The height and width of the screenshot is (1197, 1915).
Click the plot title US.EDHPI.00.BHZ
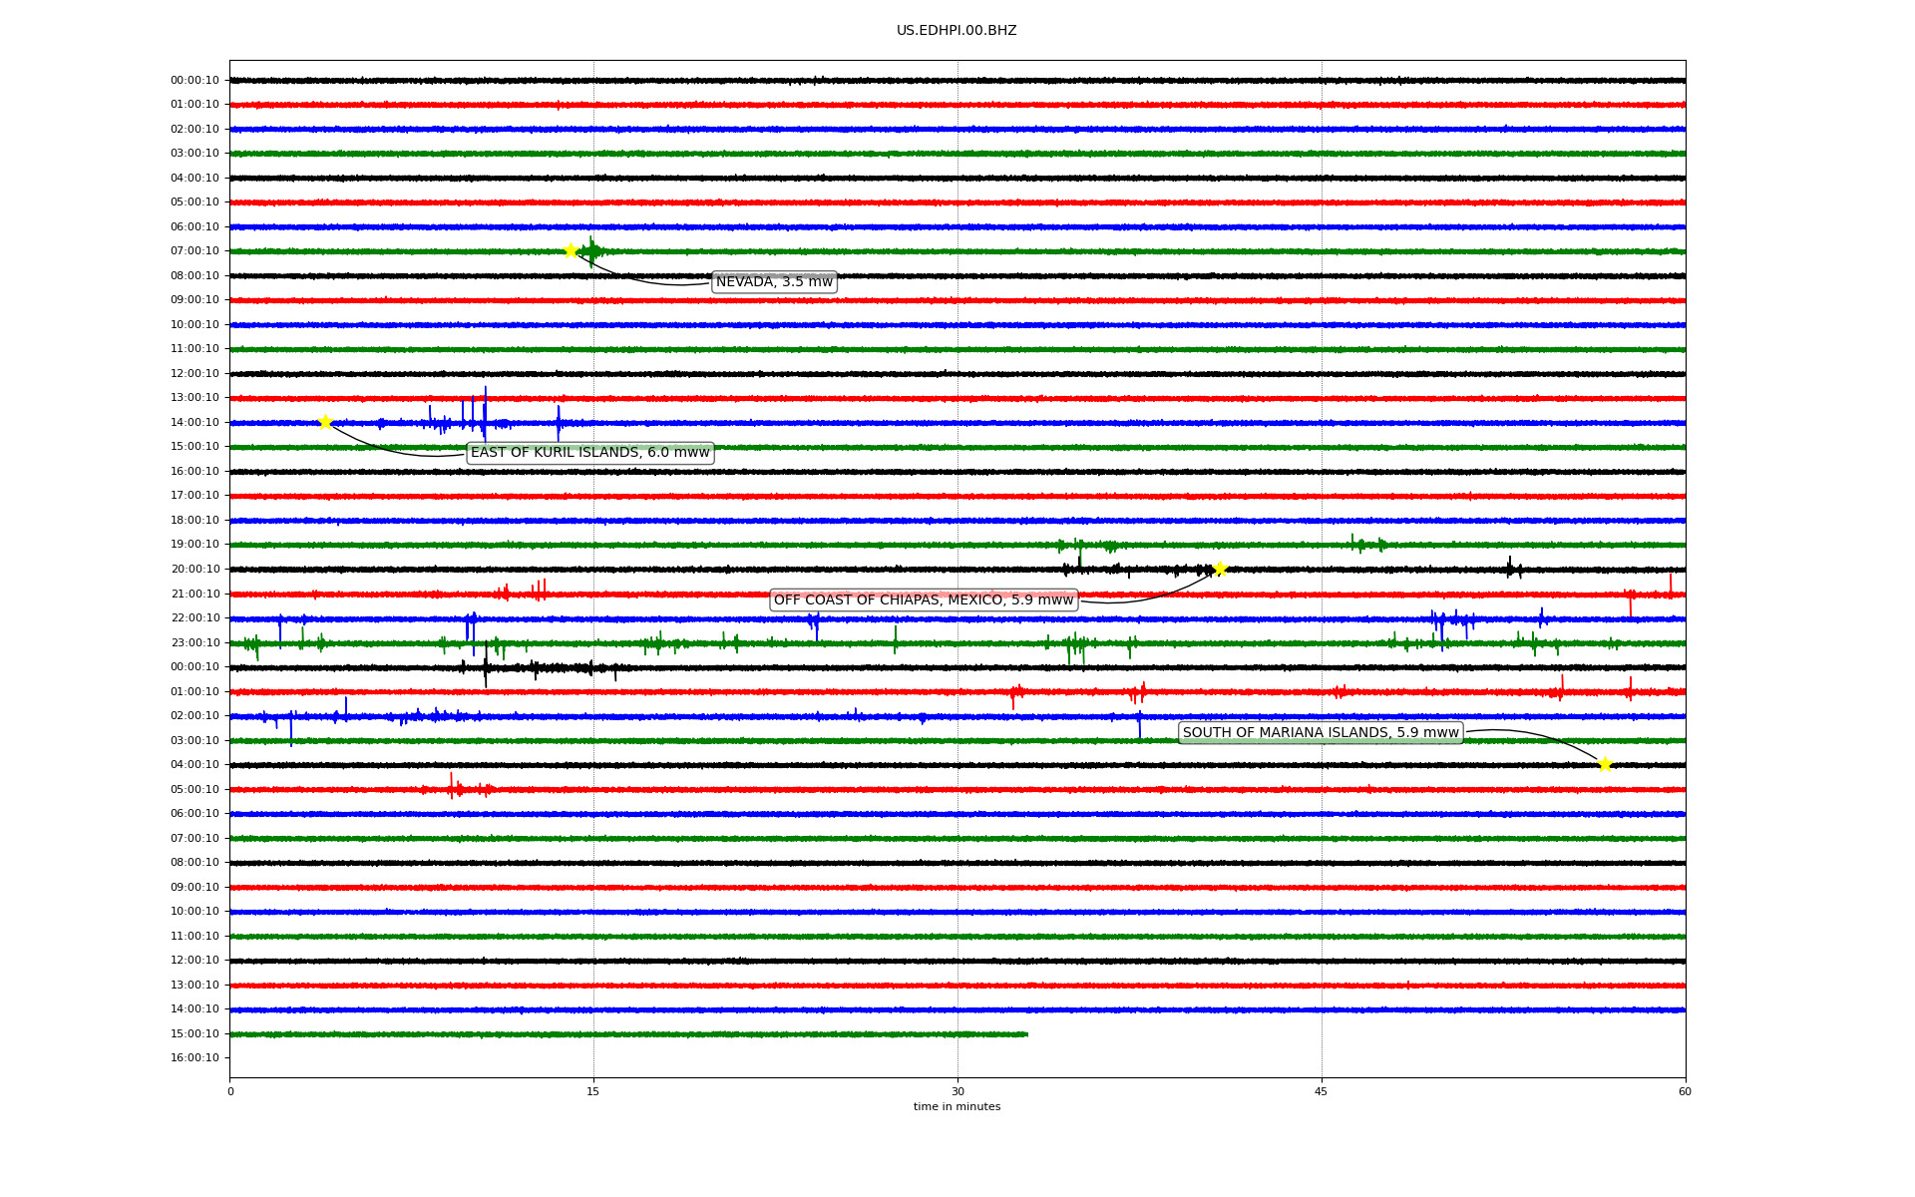pos(957,31)
